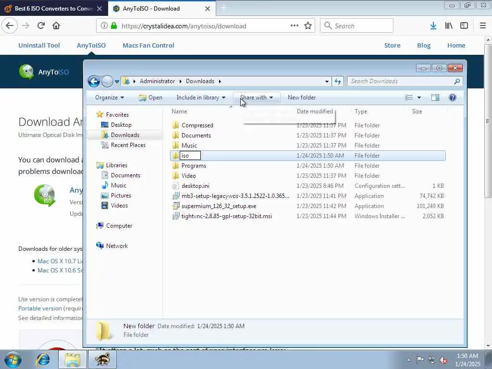Open a new Firefox tab
Screen dimensions: 492x369
223,9
